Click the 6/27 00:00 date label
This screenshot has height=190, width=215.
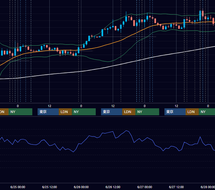pyautogui.click(x=145, y=187)
